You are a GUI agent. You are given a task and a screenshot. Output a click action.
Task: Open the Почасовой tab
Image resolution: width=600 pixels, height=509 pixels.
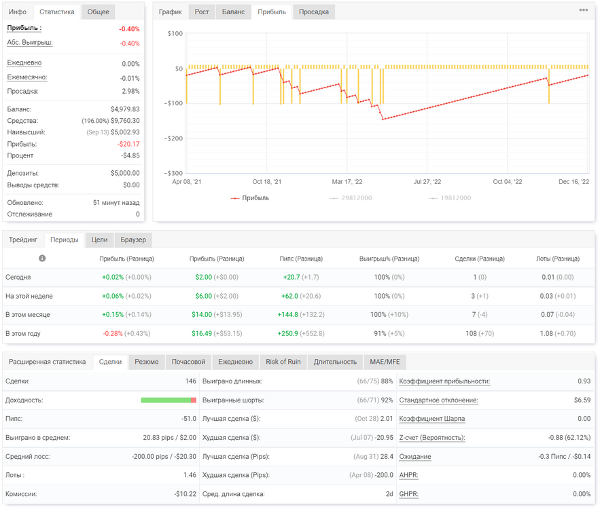pos(188,362)
